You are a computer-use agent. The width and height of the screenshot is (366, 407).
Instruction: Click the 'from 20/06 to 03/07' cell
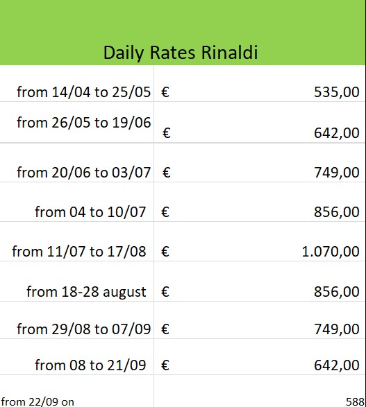pyautogui.click(x=76, y=162)
